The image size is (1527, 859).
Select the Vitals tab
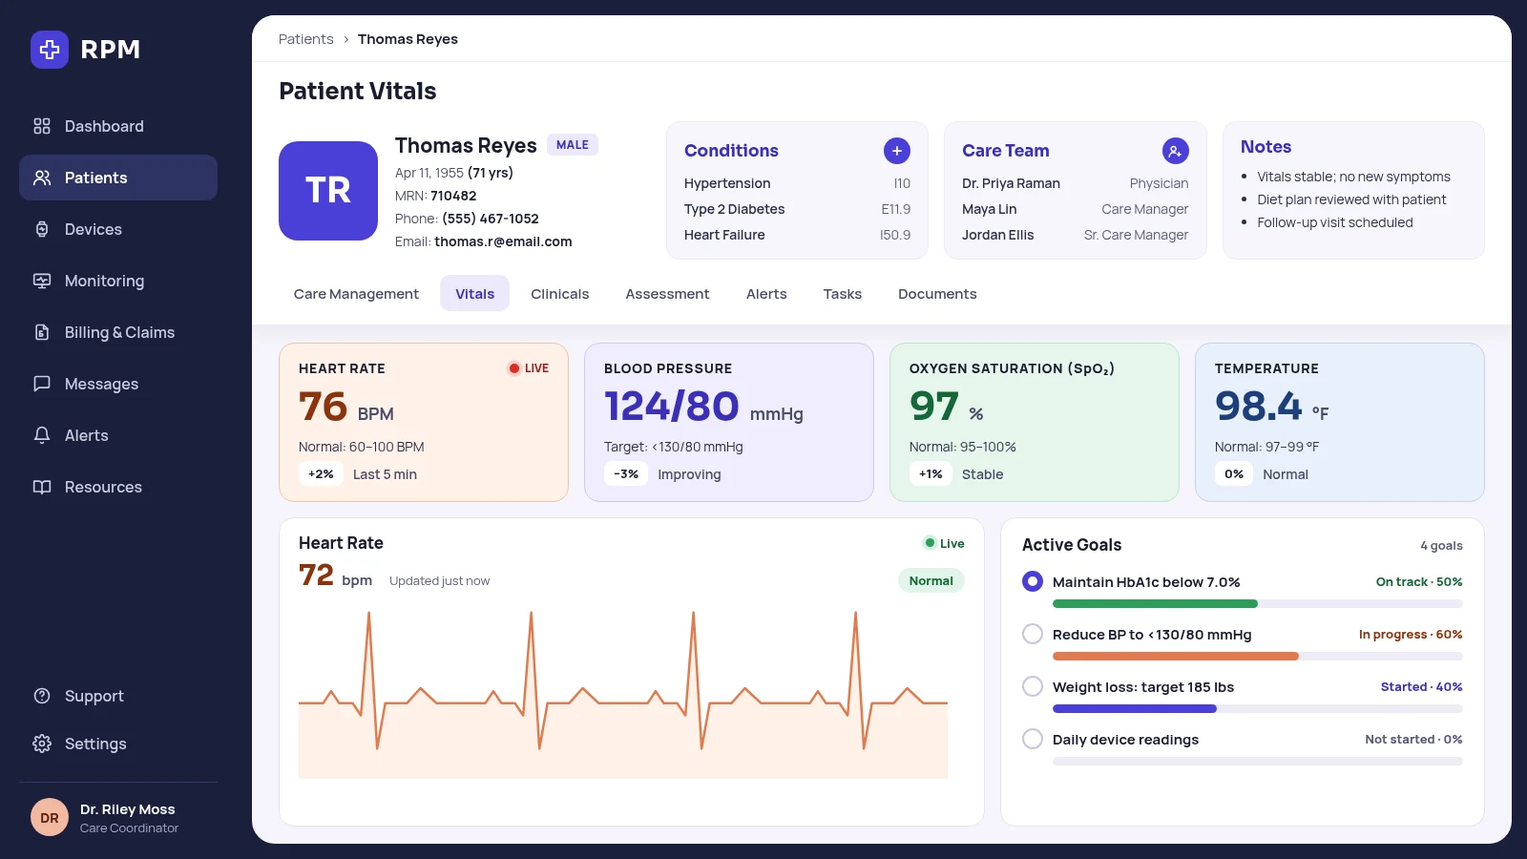pyautogui.click(x=474, y=294)
